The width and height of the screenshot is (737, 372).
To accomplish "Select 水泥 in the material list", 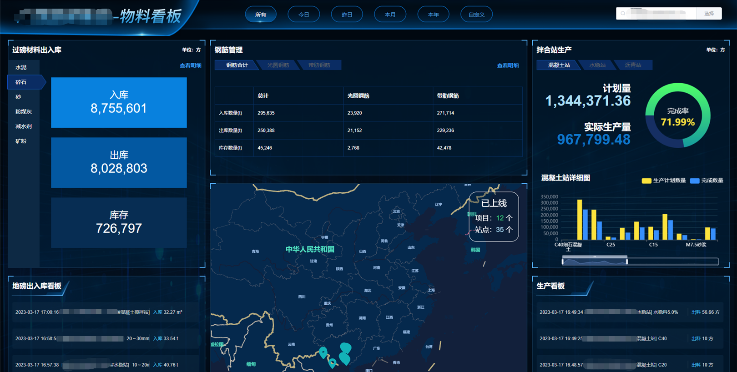I will 21,67.
